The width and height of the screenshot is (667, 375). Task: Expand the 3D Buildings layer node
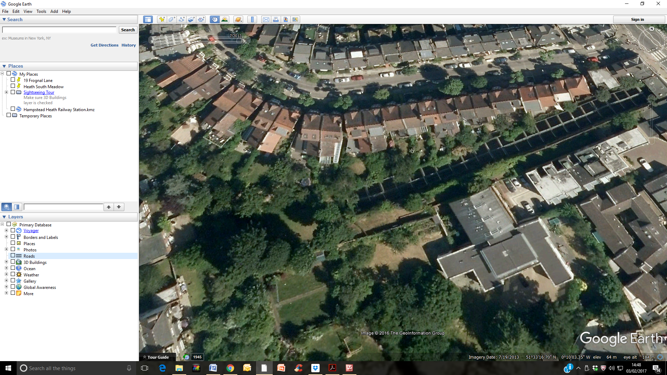coord(6,262)
